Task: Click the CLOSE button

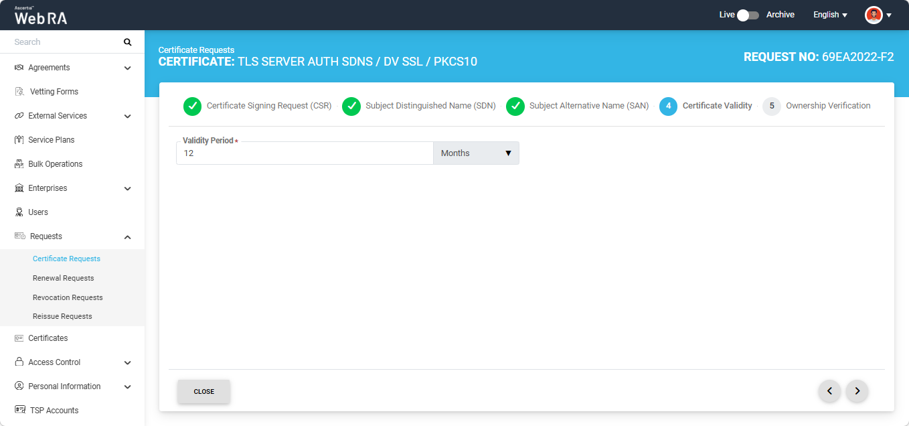Action: tap(204, 392)
